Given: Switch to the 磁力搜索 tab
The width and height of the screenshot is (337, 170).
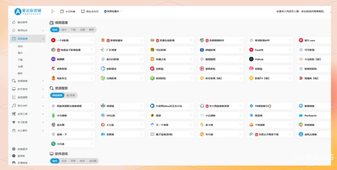Looking at the screenshot, I should [71, 95].
